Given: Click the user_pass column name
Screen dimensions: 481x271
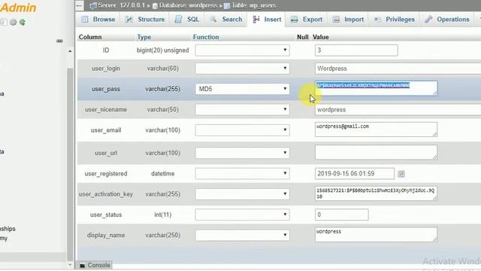Looking at the screenshot, I should (106, 89).
